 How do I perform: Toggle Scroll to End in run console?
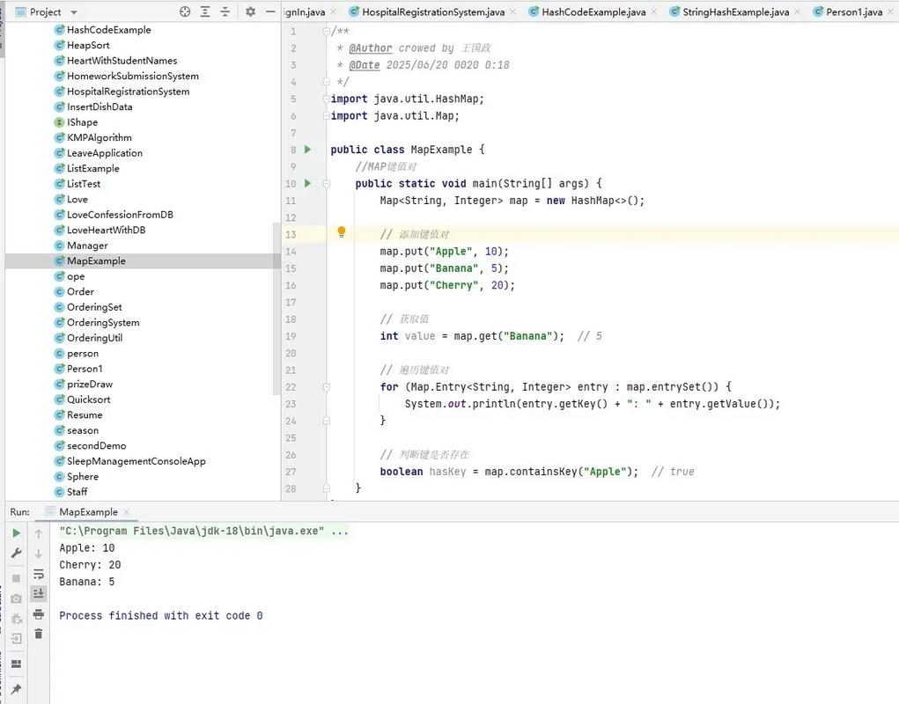pos(39,593)
